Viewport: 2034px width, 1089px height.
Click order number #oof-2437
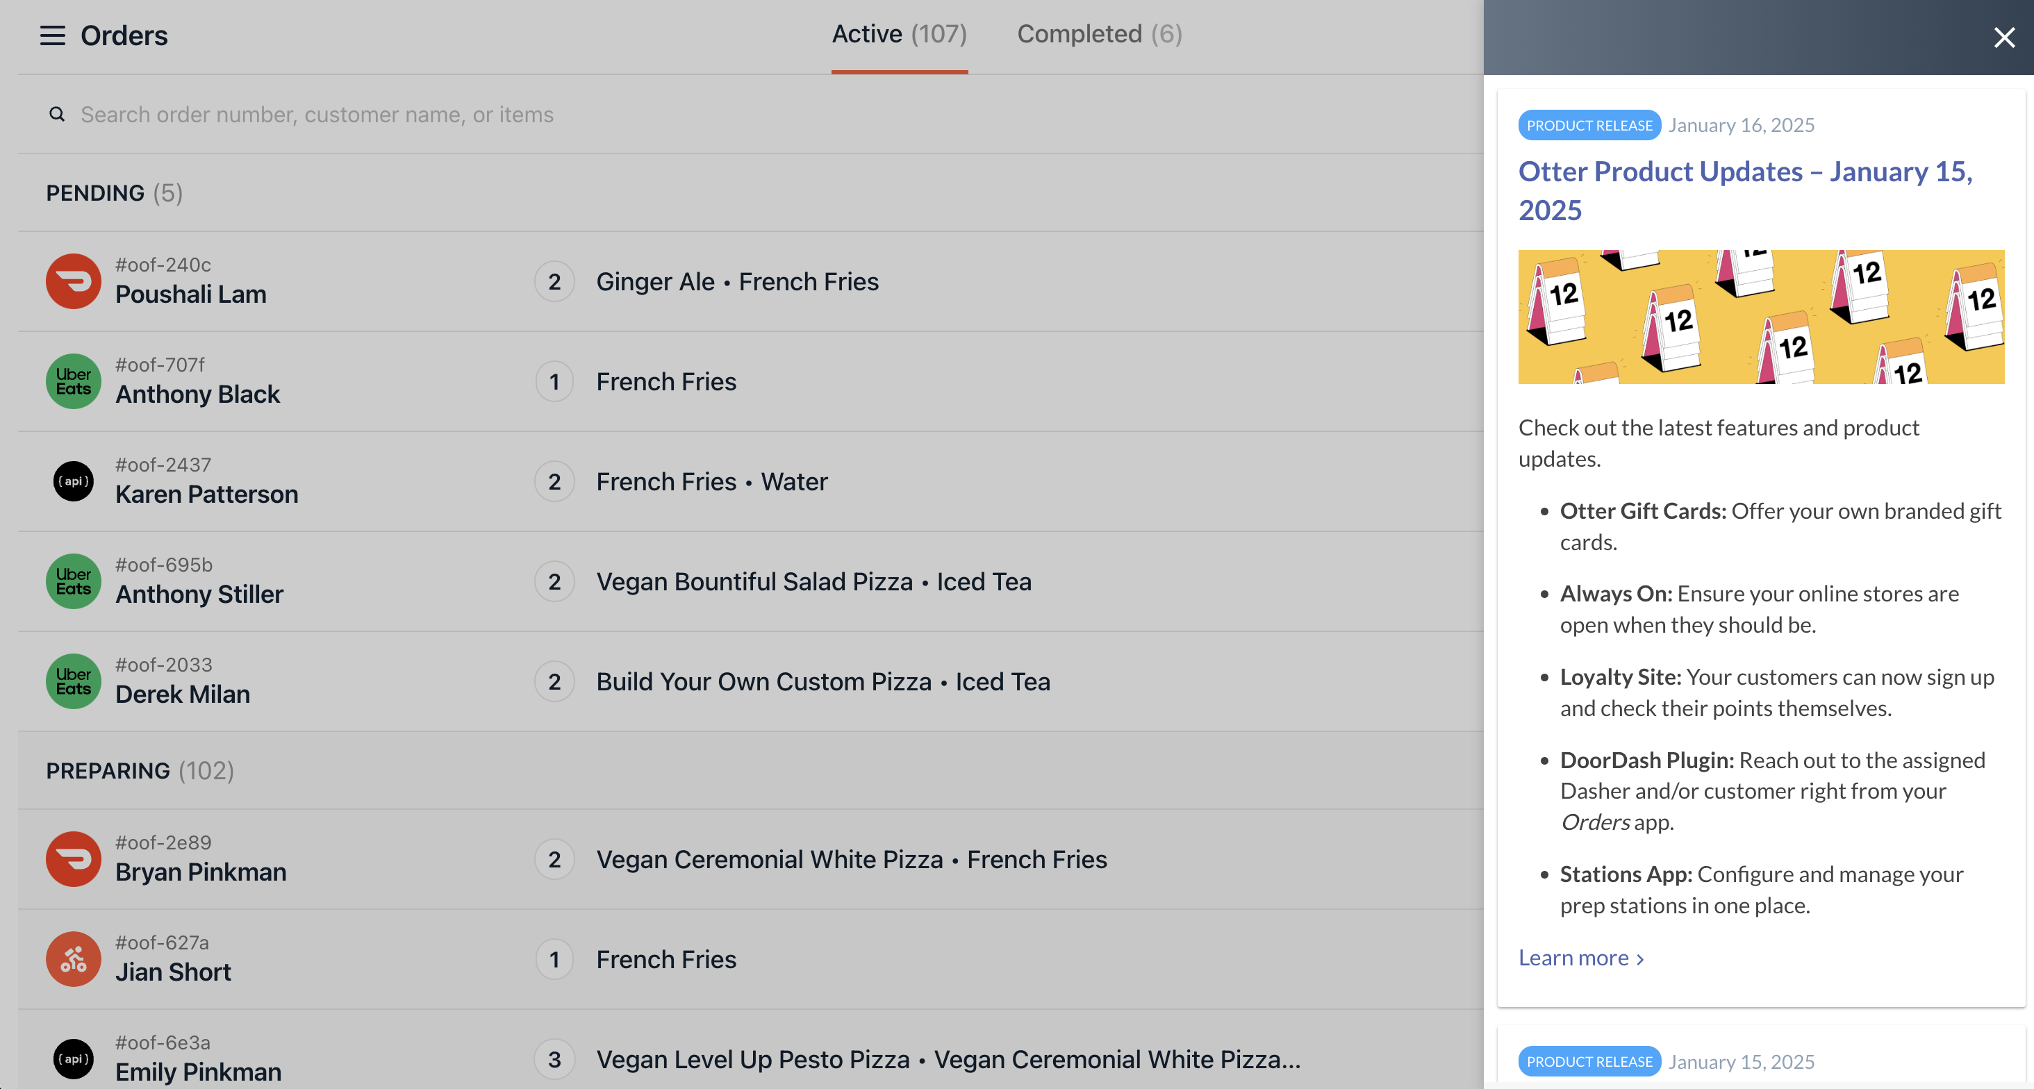pyautogui.click(x=163, y=465)
